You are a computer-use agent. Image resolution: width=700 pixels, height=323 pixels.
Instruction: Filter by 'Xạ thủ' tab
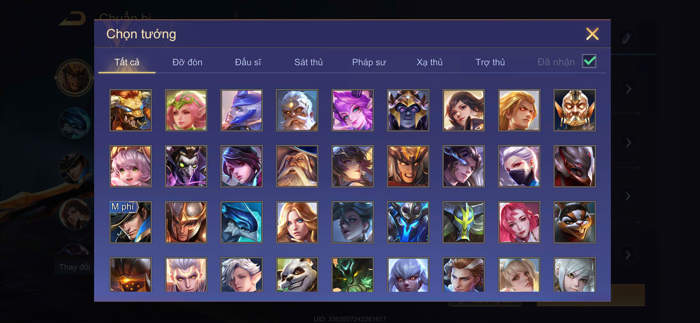tap(429, 62)
